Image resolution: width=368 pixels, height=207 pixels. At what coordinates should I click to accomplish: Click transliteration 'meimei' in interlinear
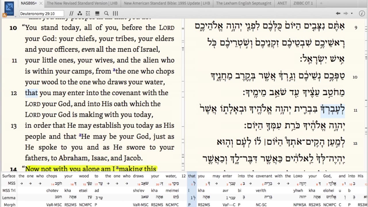(x=172, y=190)
